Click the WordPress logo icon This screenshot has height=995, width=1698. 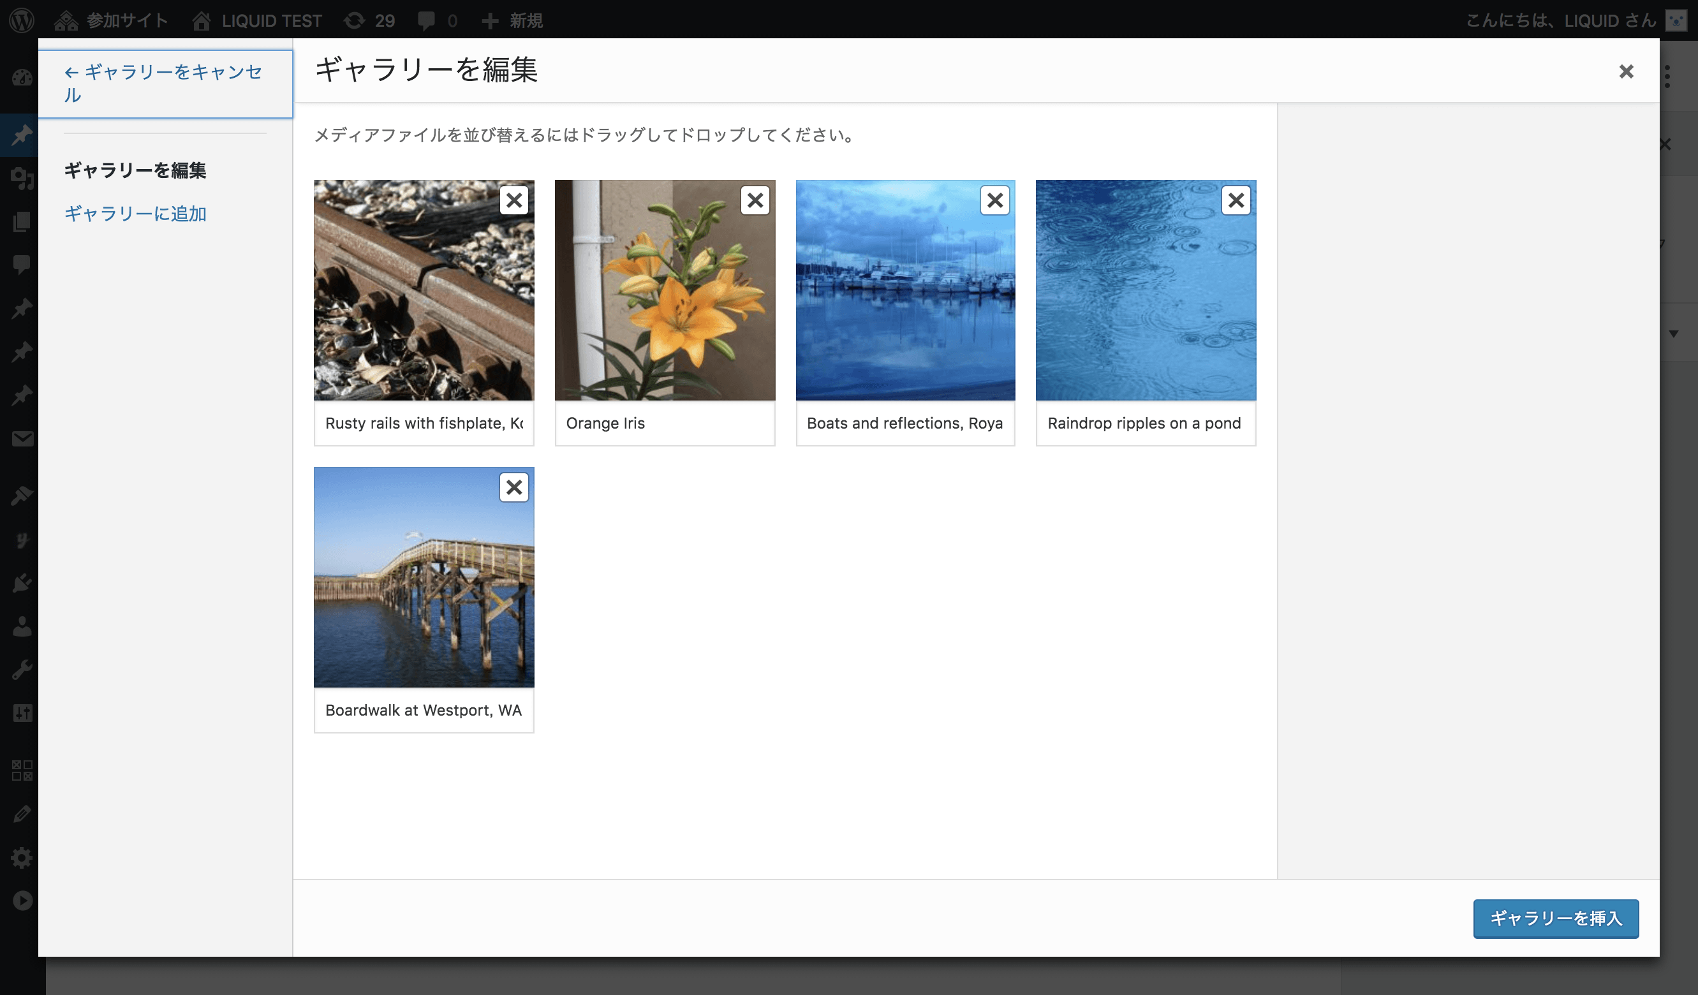21,20
